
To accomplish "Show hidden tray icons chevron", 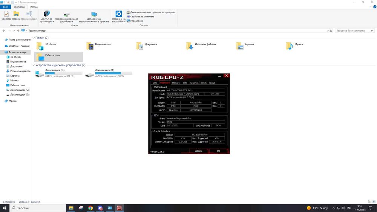I will click(x=334, y=208).
